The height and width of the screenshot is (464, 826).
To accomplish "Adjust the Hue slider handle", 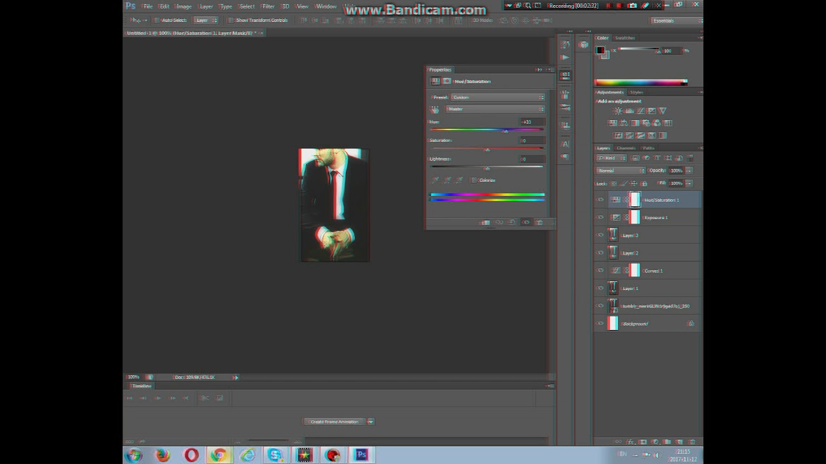I will point(505,131).
